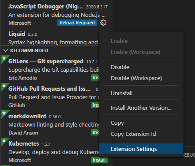Open Extension Settings menu item
Screen dimensions: 195x166
coord(141,149)
